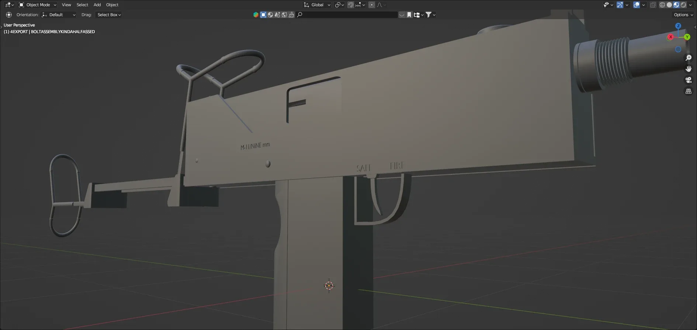The height and width of the screenshot is (330, 697).
Task: Click the colorful hexagon material icon
Action: [x=256, y=15]
